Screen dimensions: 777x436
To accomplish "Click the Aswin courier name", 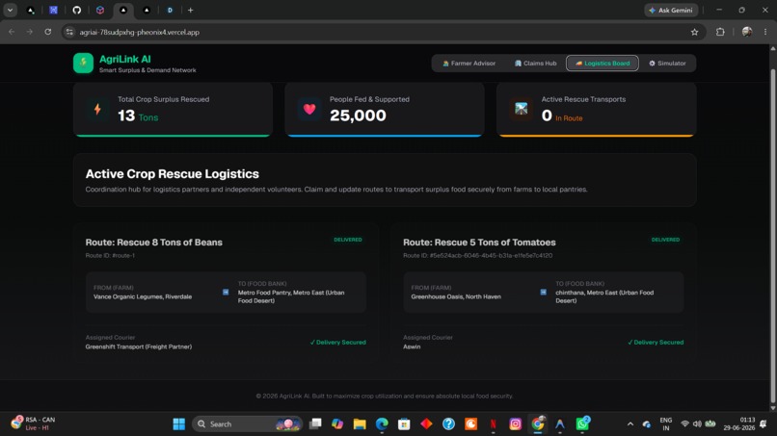I will point(412,346).
